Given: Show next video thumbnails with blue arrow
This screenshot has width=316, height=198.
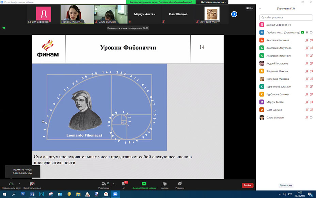Looking at the screenshot, I should [234, 14].
